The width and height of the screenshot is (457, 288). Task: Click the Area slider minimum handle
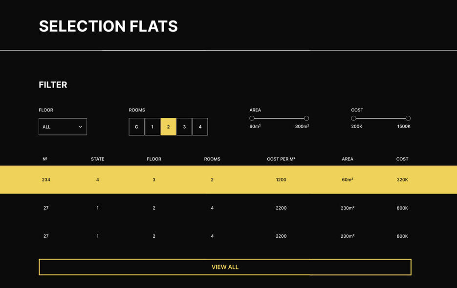tap(252, 118)
